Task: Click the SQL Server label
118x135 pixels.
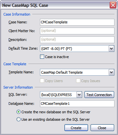Action: (18, 94)
